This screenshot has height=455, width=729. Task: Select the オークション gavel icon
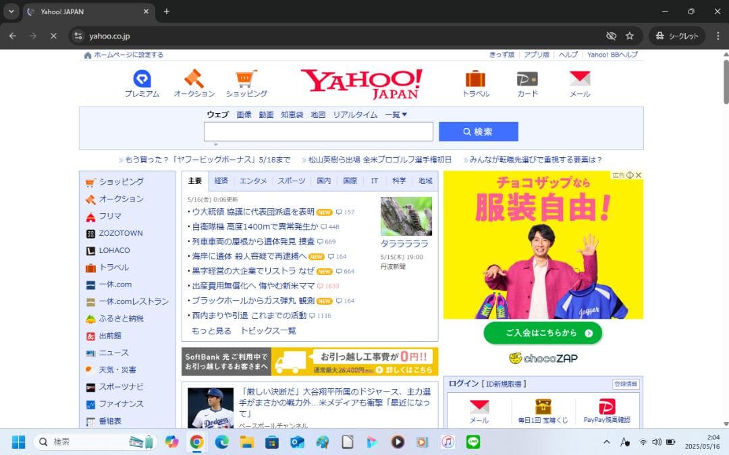194,80
